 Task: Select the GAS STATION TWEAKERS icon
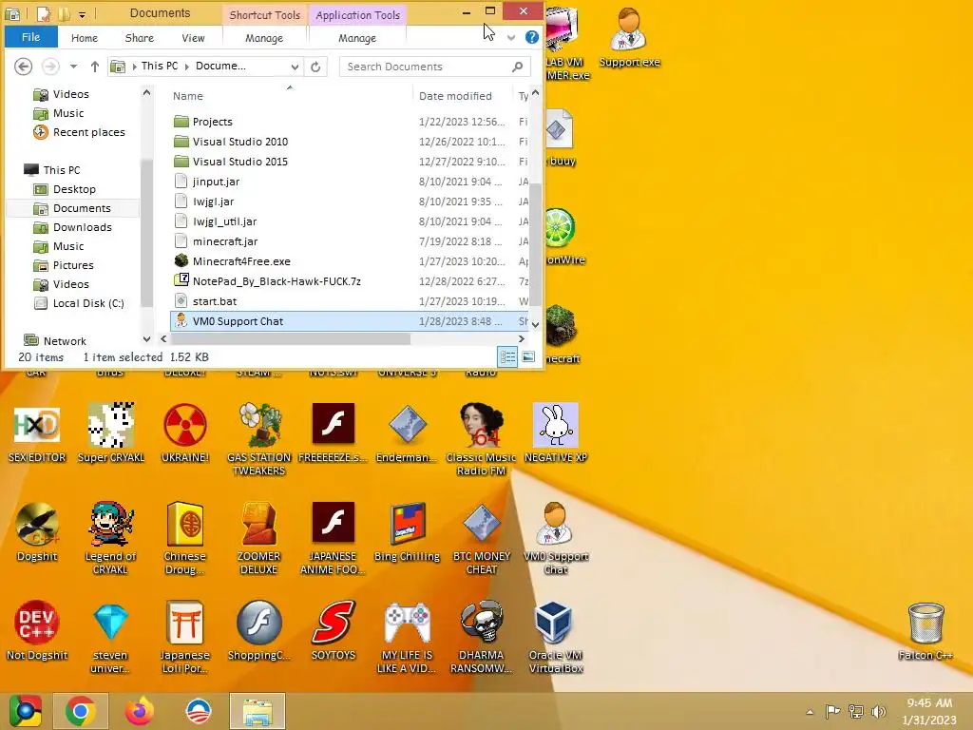pos(258,439)
